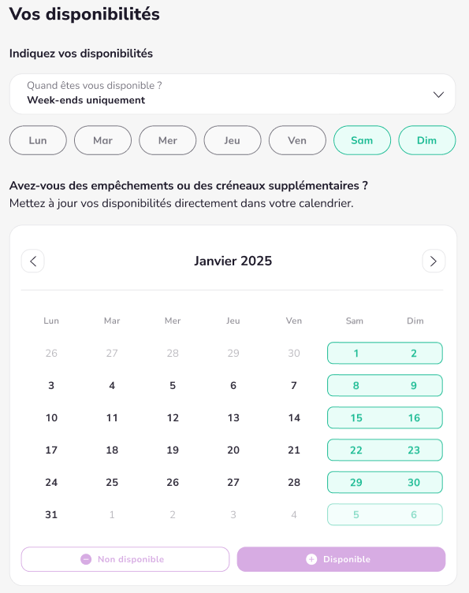Pick January 31 on the calendar

pyautogui.click(x=51, y=514)
